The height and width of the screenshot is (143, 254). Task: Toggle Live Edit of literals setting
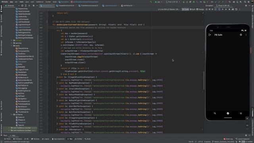click(x=169, y=10)
